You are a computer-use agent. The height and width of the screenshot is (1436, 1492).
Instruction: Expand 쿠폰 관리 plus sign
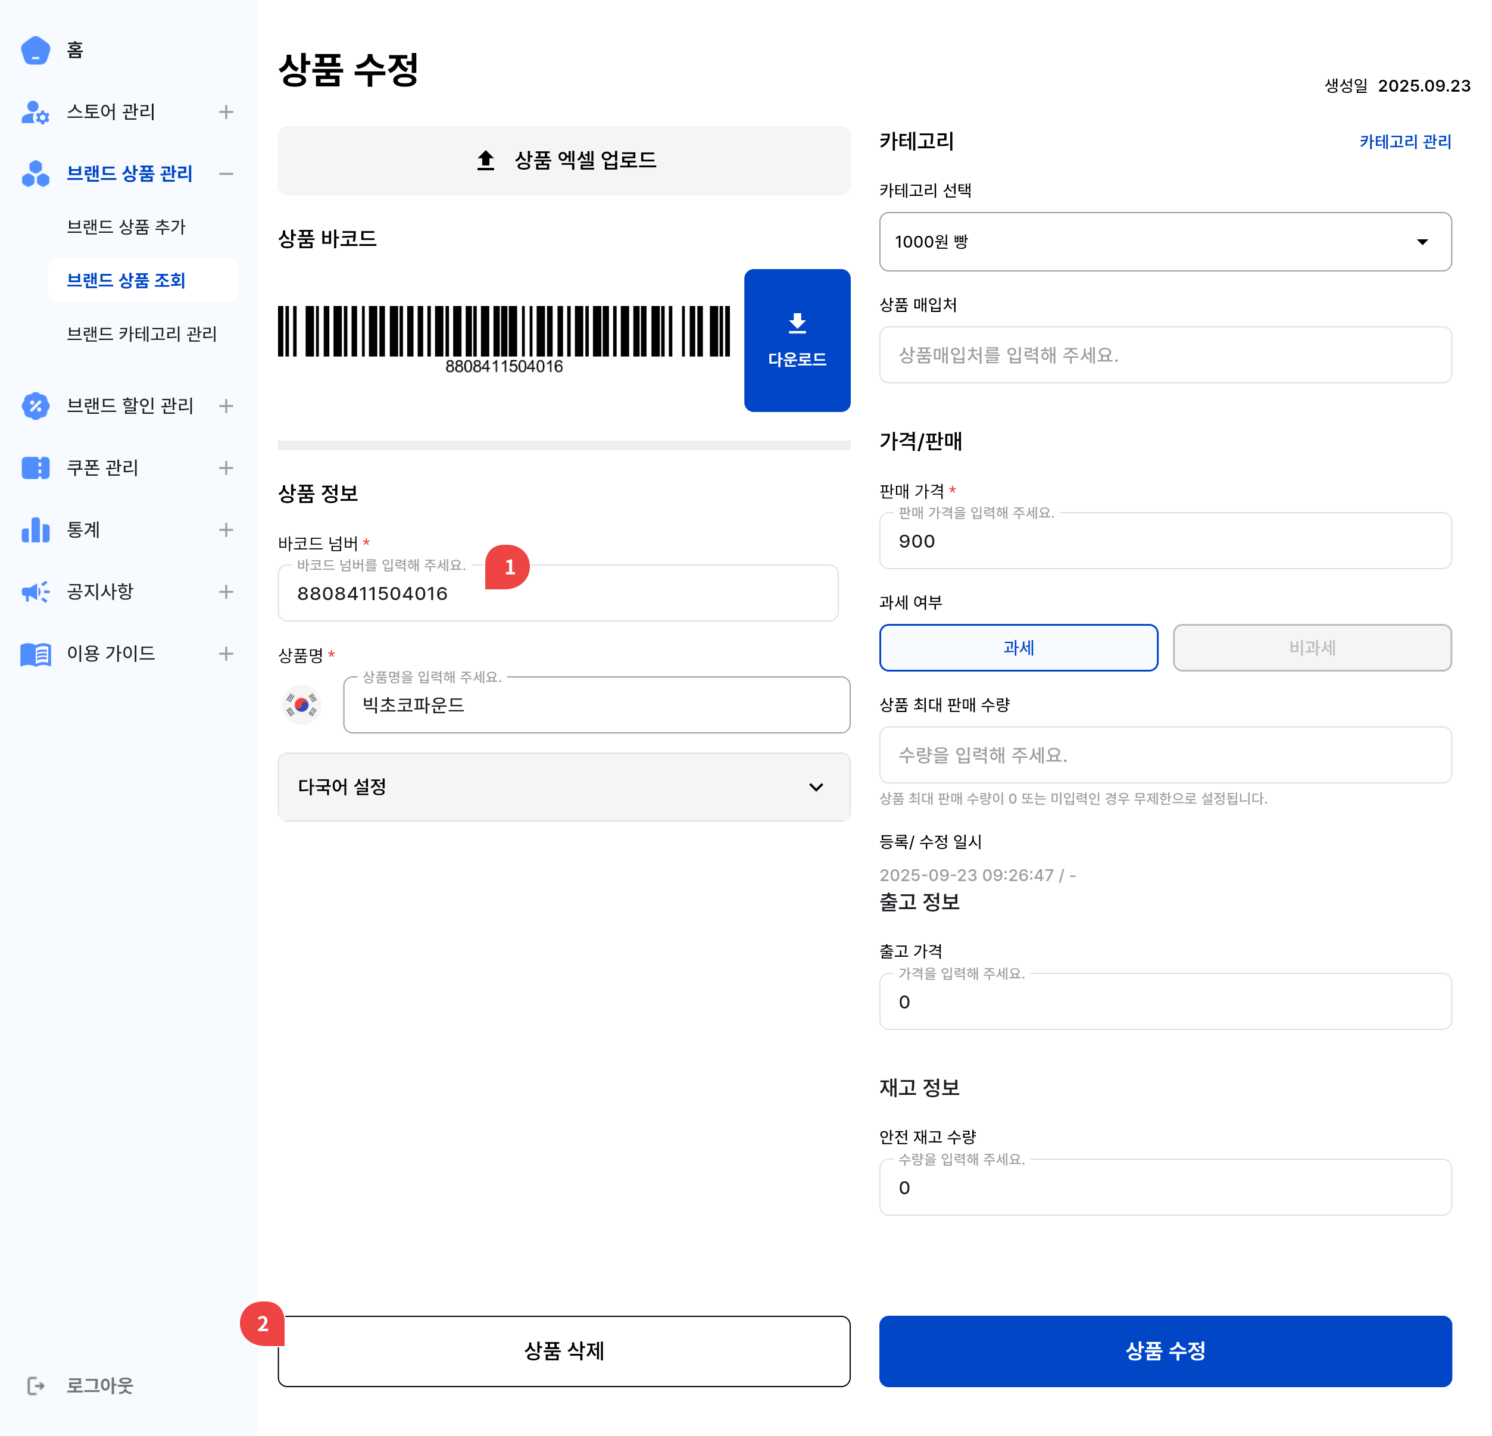pos(226,467)
